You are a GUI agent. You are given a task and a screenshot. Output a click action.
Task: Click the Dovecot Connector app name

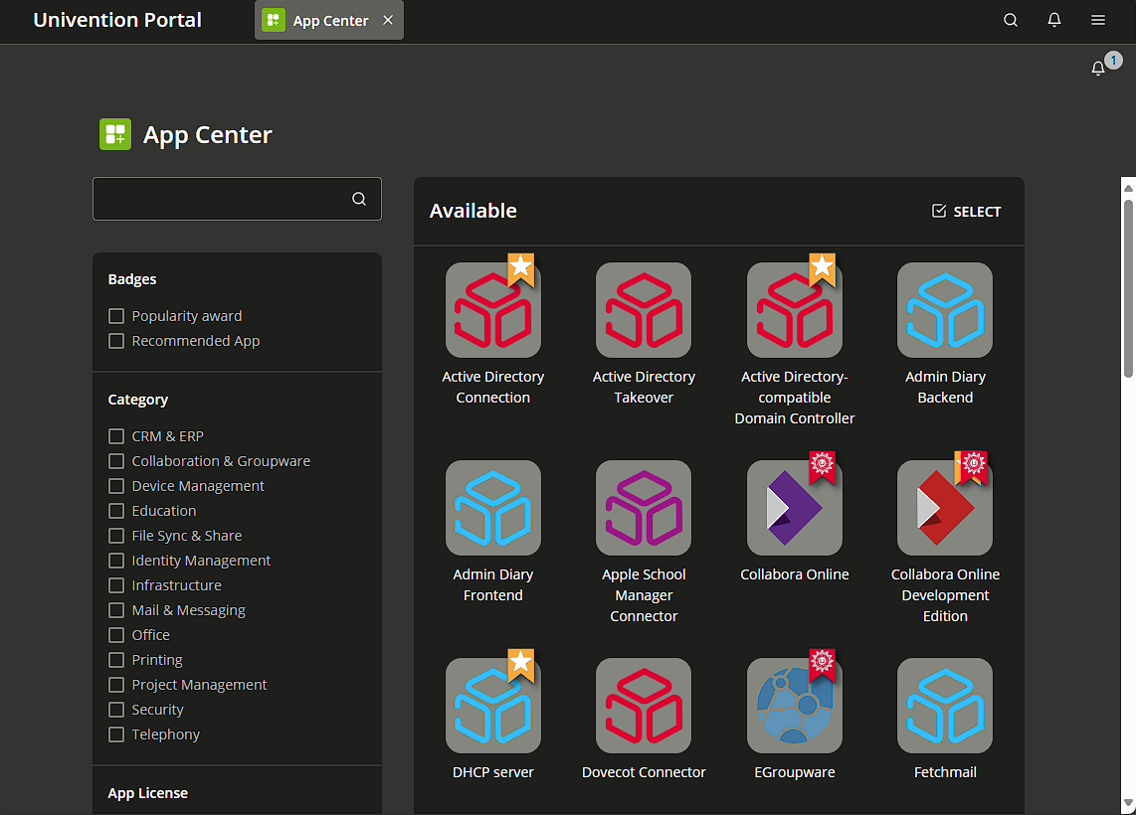pos(644,772)
